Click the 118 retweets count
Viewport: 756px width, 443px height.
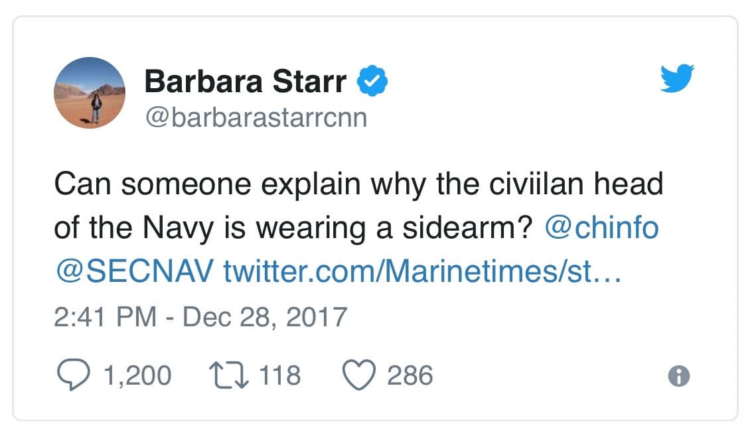point(280,375)
